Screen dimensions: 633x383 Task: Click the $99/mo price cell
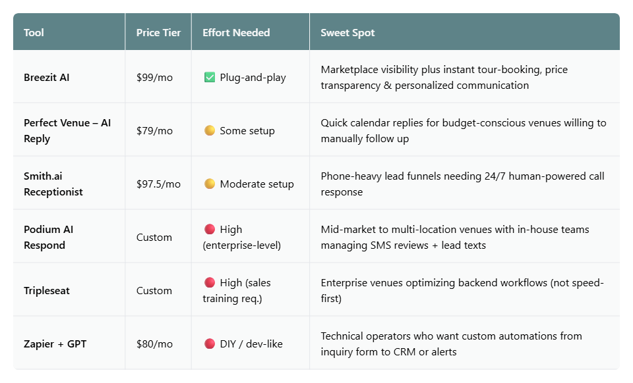(154, 78)
